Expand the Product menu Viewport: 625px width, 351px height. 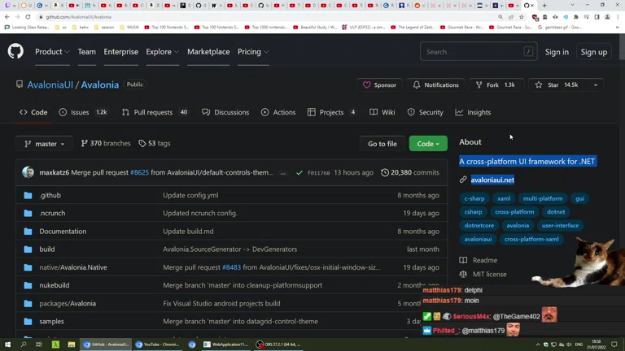pos(51,52)
